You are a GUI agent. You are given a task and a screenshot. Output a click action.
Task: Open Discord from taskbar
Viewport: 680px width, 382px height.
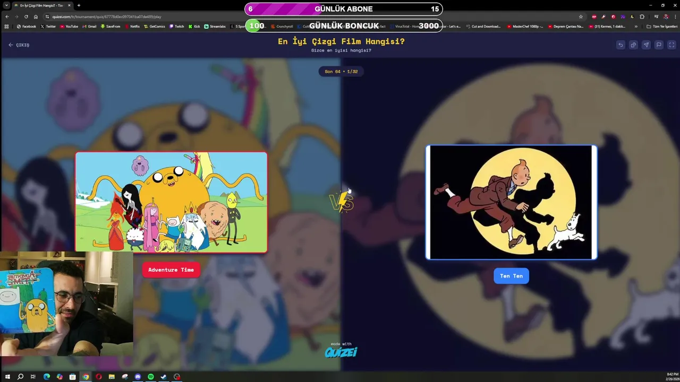coord(138,377)
